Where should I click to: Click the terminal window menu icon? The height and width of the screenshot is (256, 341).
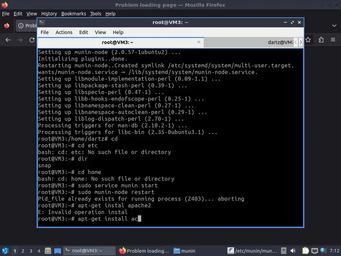click(42, 22)
